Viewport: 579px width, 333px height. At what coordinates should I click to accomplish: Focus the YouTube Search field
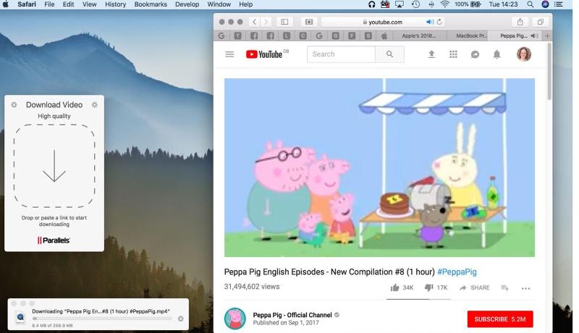[x=341, y=54]
